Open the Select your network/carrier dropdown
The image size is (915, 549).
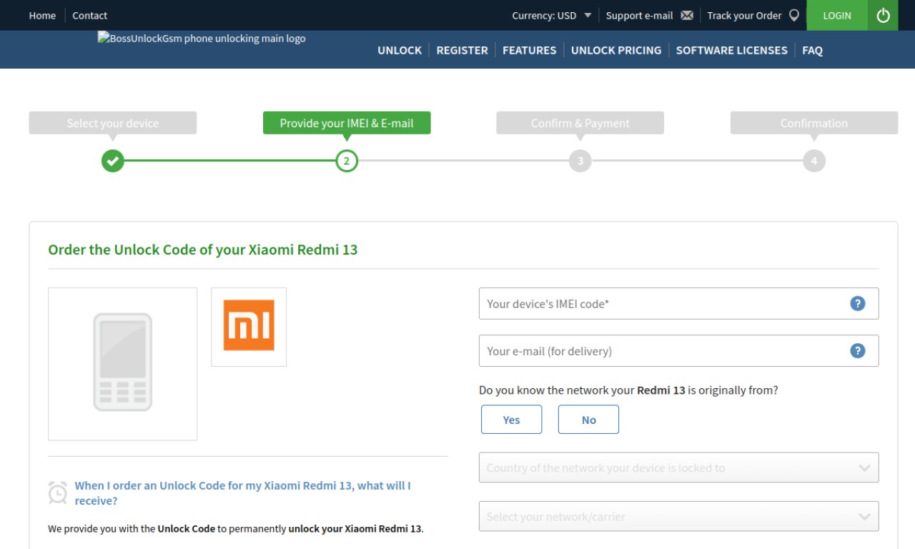coord(678,516)
